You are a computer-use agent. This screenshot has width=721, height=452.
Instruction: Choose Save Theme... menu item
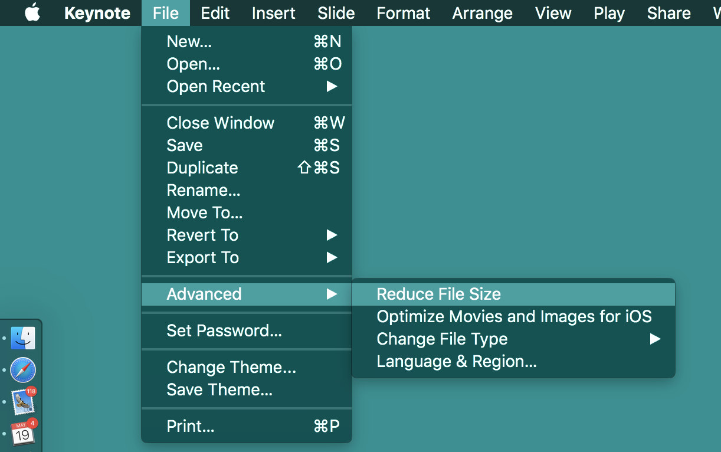[247, 389]
